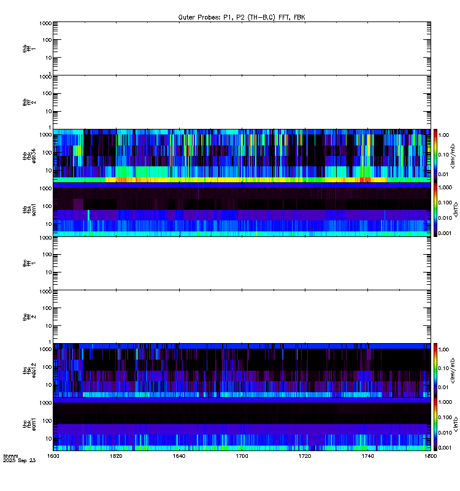460x491 pixels.
Task: Click the 'hhmm' time axis unit label
Action: click(10, 456)
